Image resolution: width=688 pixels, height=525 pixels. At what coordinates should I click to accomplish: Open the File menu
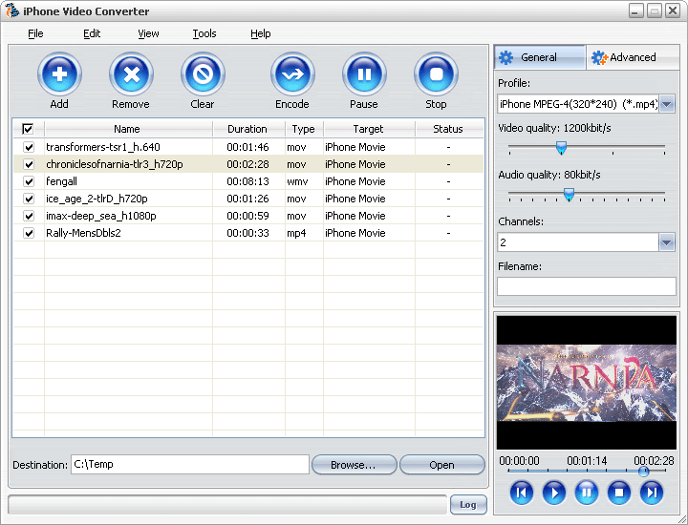(35, 33)
